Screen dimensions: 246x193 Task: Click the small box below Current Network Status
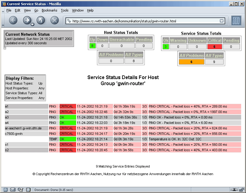pyautogui.click(x=5, y=48)
